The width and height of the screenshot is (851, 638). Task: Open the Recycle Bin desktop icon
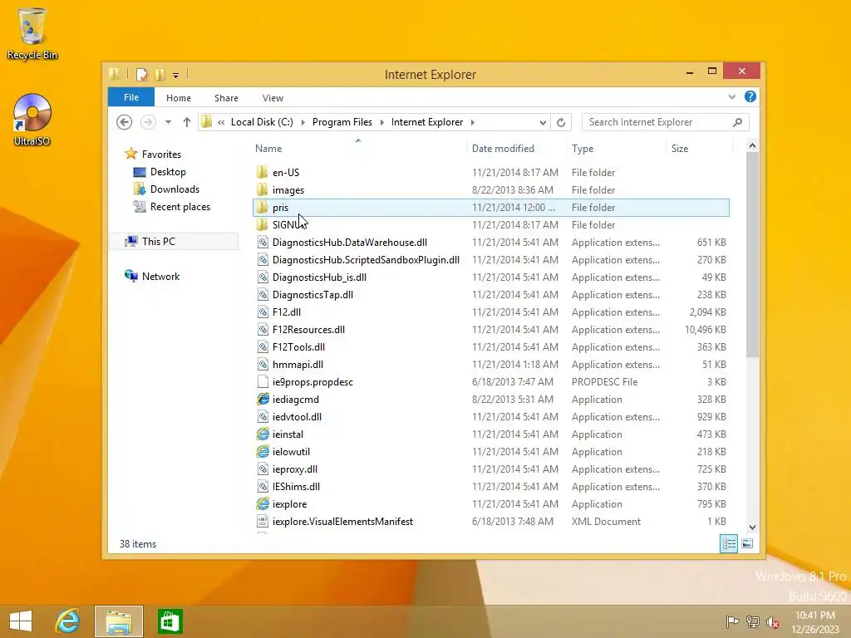[32, 32]
